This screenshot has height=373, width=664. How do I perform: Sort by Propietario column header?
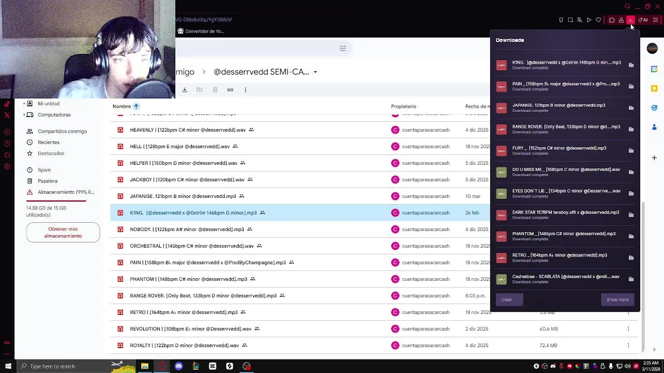[x=404, y=106]
